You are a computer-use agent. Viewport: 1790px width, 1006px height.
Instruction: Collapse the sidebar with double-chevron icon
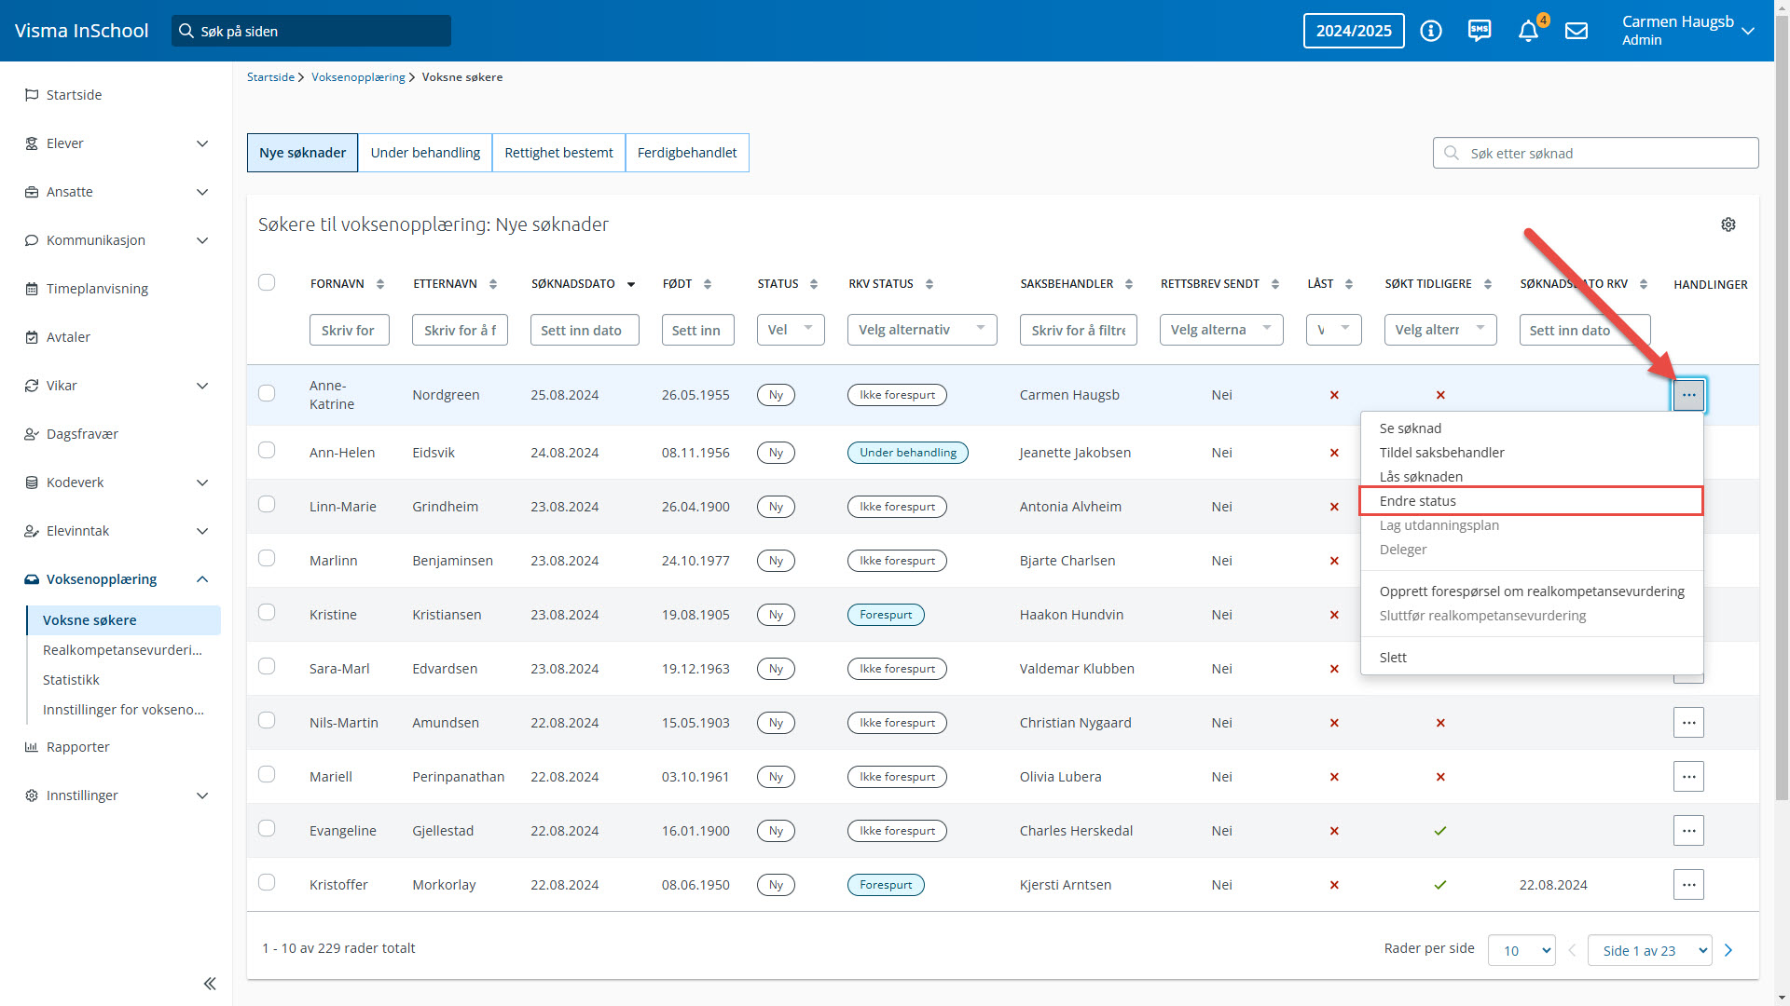click(x=210, y=984)
